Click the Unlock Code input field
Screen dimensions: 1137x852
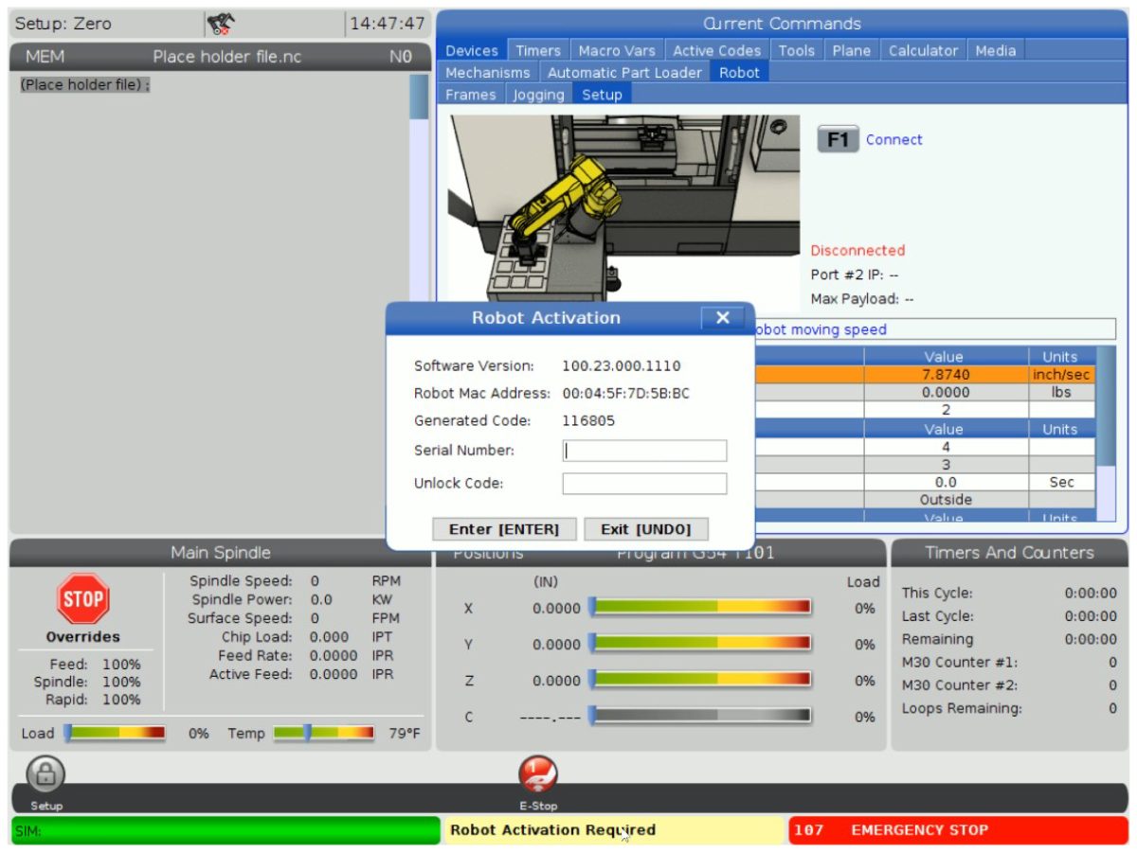point(644,484)
